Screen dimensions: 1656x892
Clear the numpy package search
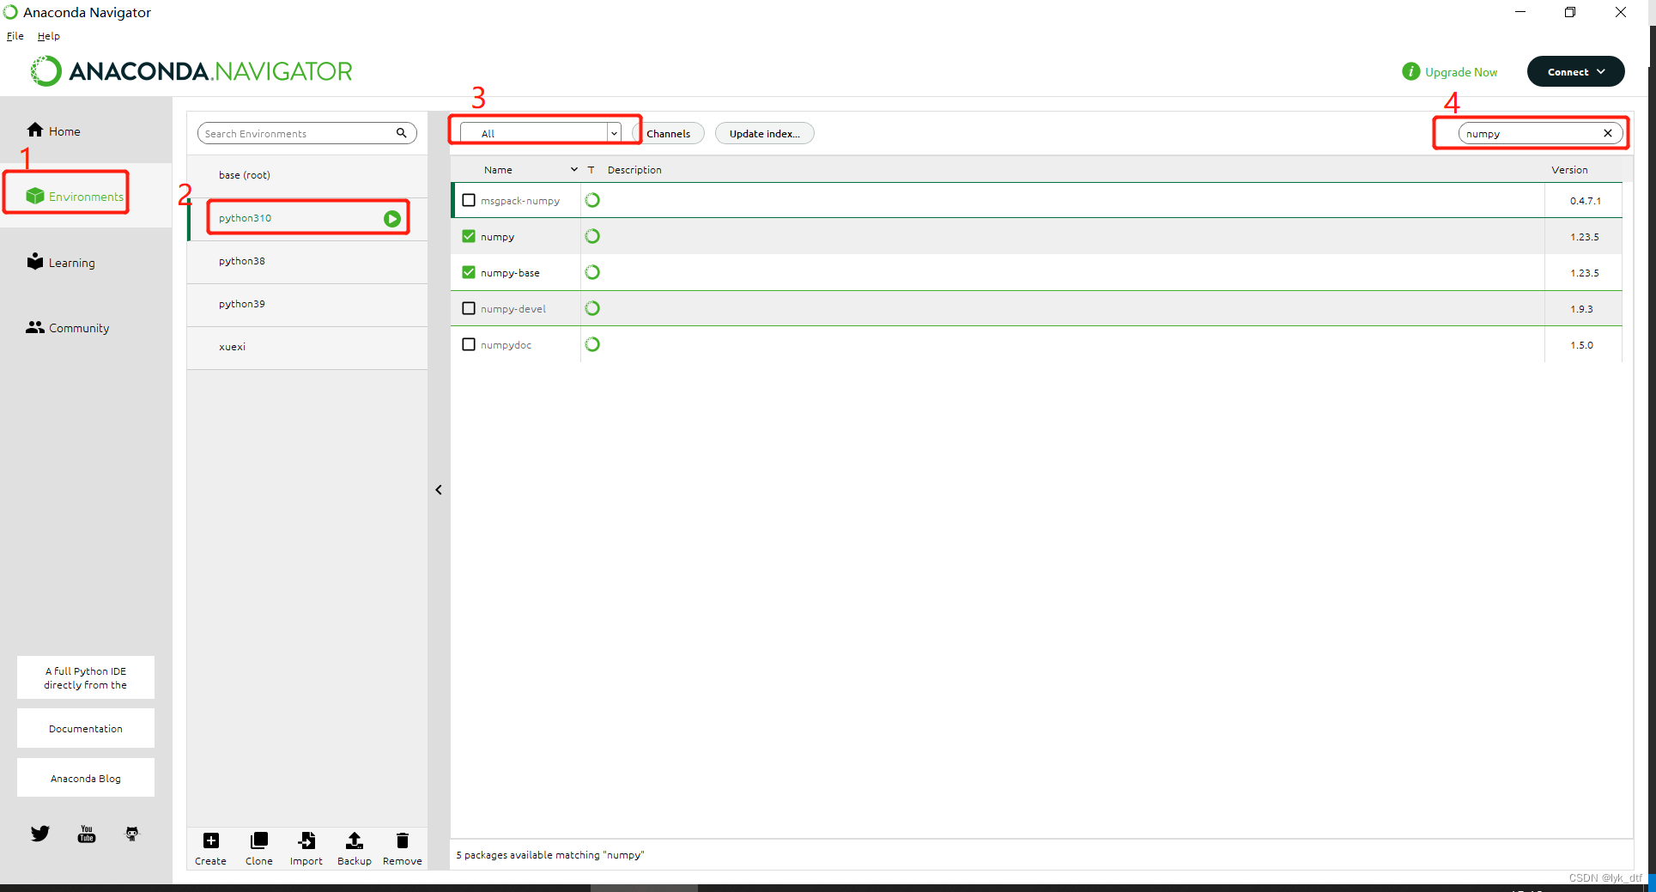[x=1607, y=133]
